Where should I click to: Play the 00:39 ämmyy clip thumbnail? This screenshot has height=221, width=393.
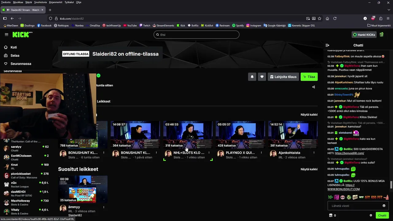point(83,189)
